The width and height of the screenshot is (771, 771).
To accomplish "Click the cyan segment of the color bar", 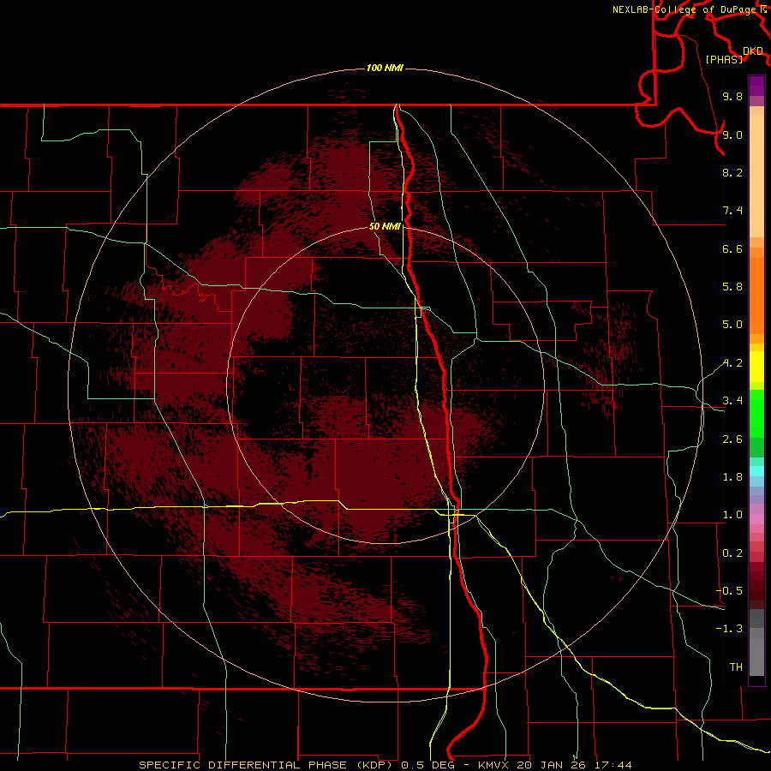I will (x=756, y=471).
